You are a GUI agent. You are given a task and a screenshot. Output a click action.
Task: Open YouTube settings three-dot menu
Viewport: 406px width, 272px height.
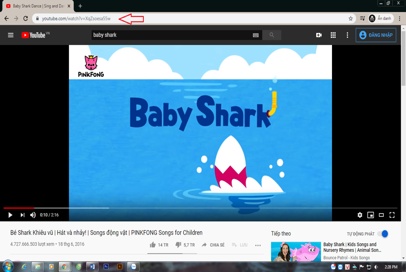coord(347,35)
